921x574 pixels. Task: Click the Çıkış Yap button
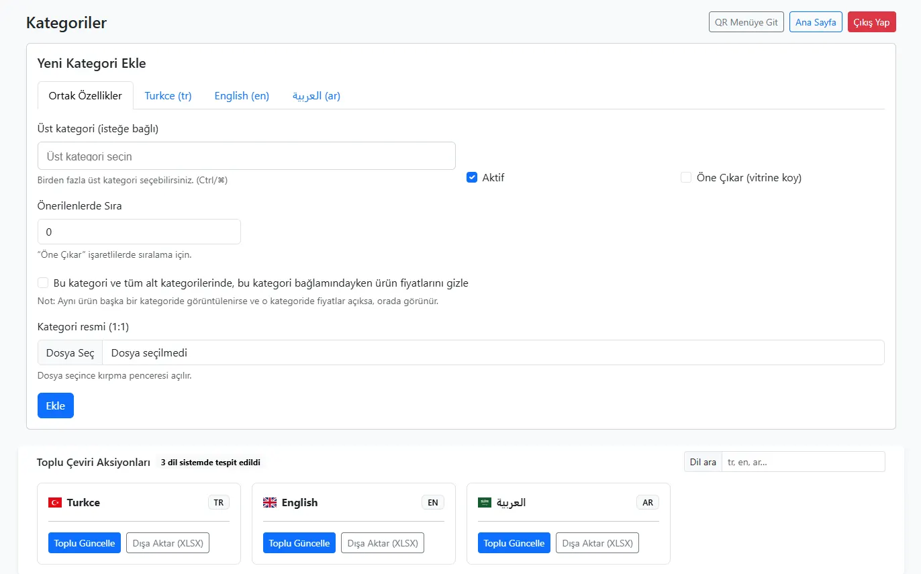click(x=871, y=22)
